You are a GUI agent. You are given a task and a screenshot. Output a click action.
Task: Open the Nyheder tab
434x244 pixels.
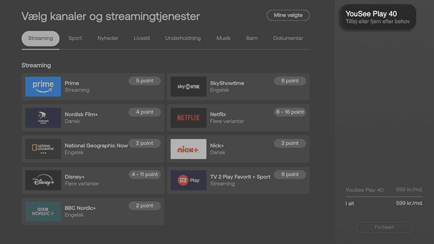click(108, 38)
